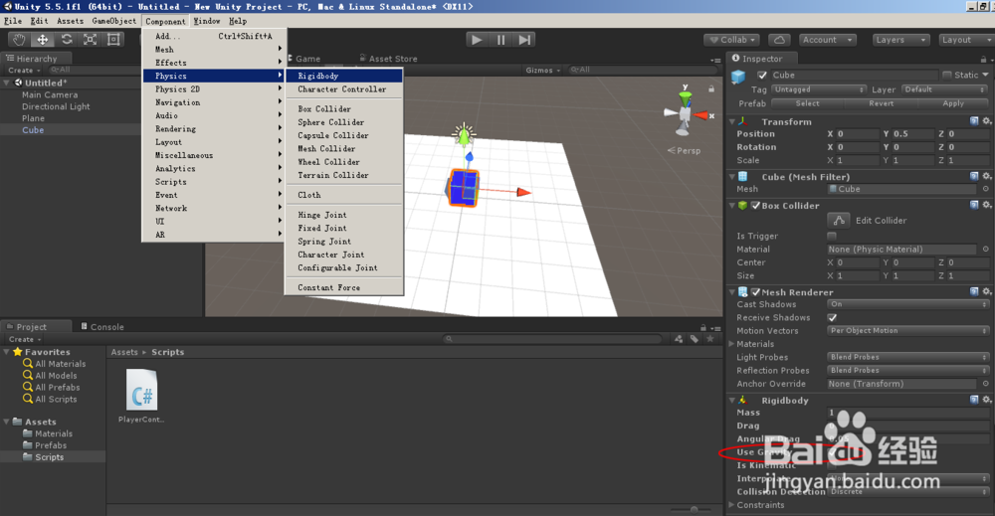Open the mesh object picker circle
The width and height of the screenshot is (995, 516).
click(x=985, y=189)
